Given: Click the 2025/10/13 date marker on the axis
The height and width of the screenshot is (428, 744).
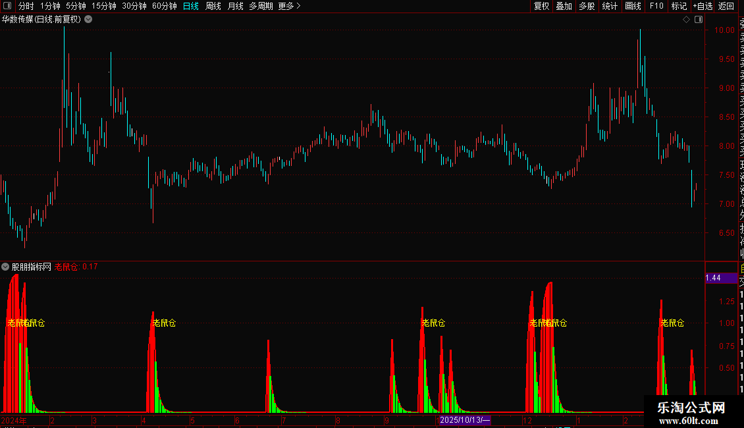Looking at the screenshot, I should coord(465,420).
